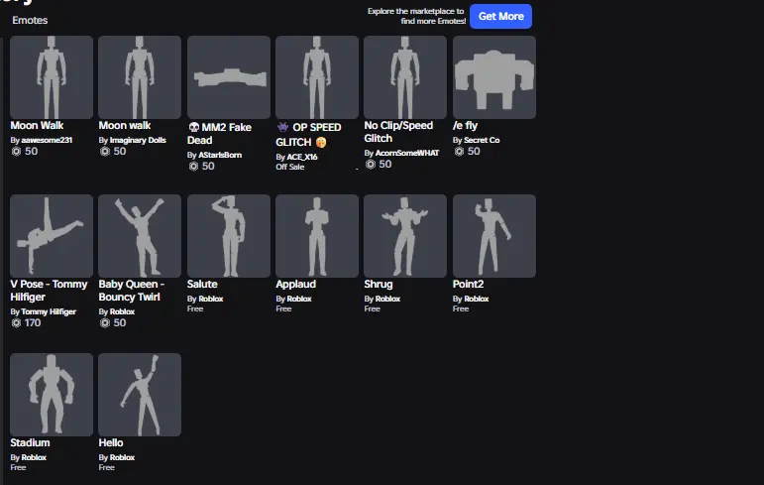
Task: Click the purple alien icon beside OP SPEED
Action: click(x=282, y=127)
